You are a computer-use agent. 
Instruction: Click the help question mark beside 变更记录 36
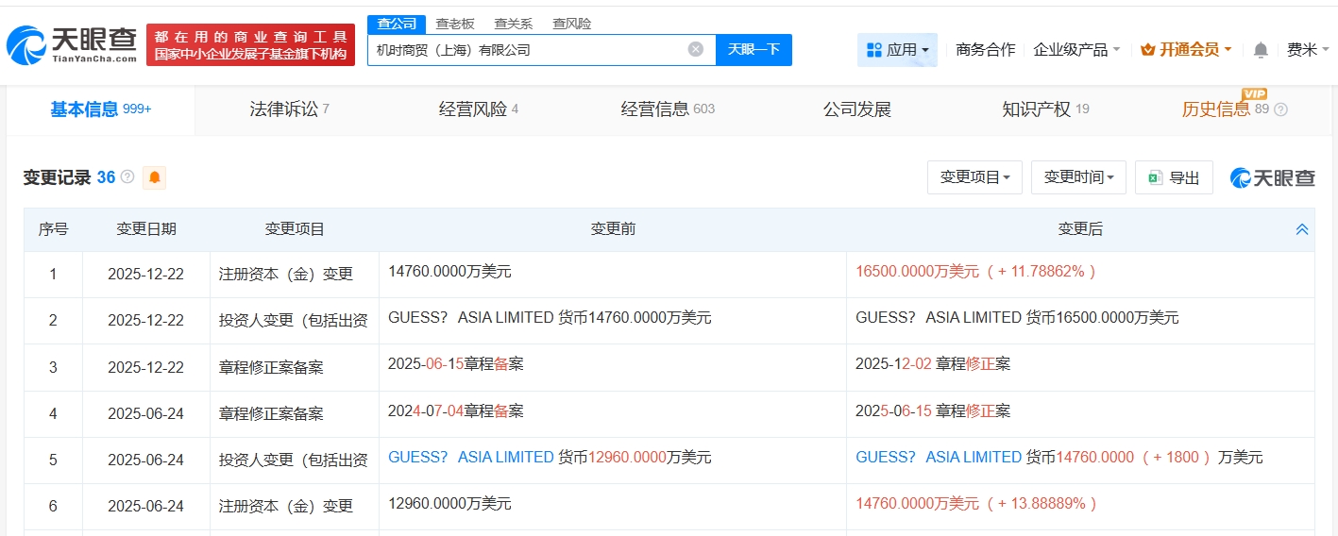pyautogui.click(x=127, y=177)
